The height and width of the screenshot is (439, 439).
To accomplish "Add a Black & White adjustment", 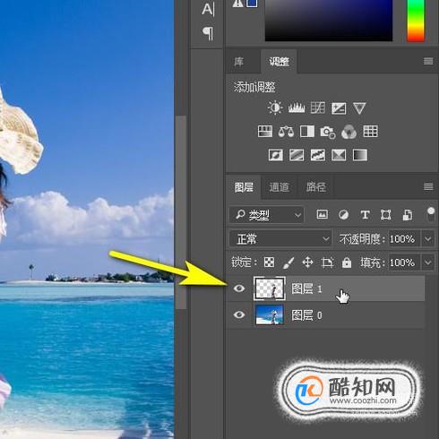I will pos(307,132).
